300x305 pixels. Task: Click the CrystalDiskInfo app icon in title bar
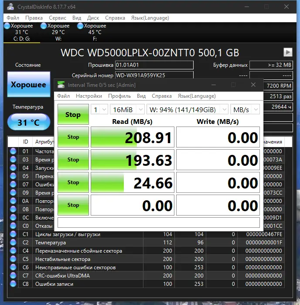coord(10,7)
